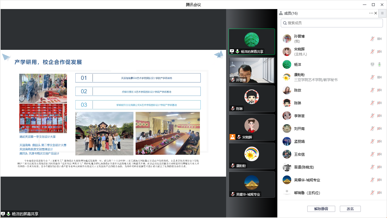The image size is (387, 218).
Task: Select 杨洋's screen sharing video tile
Action: point(252,41)
